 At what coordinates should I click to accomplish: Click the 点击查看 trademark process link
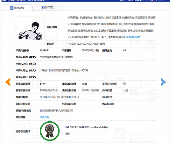(44, 117)
